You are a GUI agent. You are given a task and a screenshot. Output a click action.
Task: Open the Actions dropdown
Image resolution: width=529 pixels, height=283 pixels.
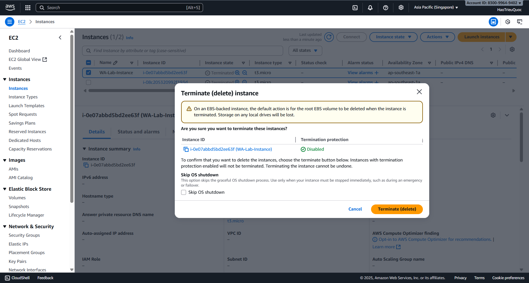click(437, 37)
